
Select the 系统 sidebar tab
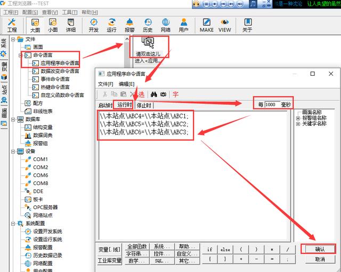pos(4,47)
